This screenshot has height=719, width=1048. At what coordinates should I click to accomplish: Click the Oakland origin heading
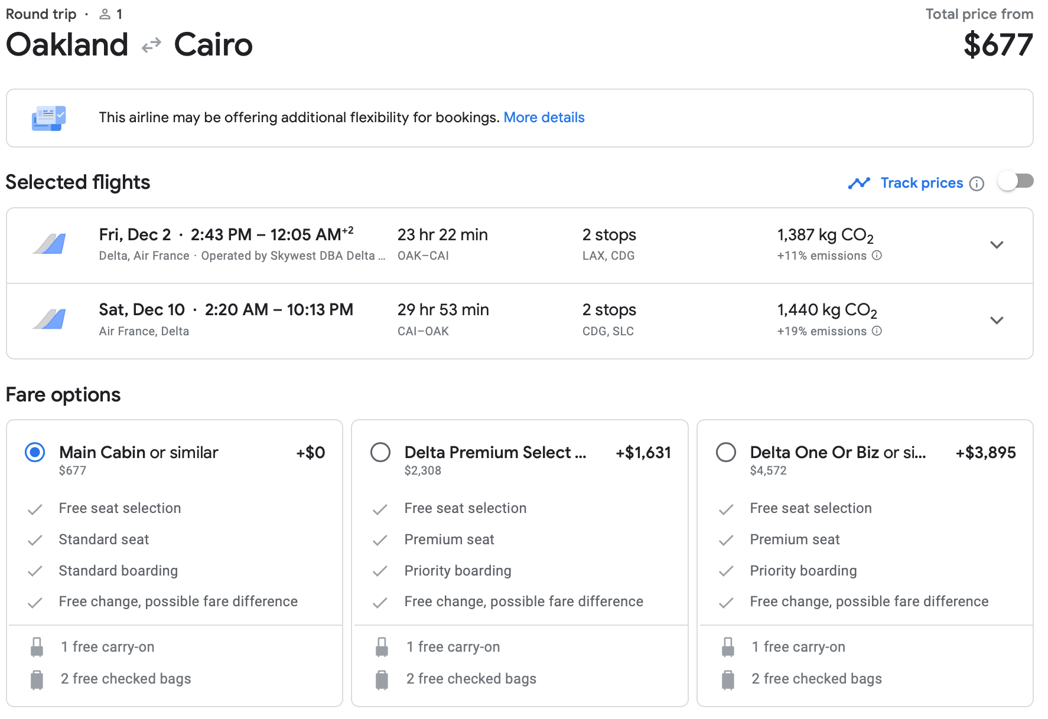[x=67, y=45]
